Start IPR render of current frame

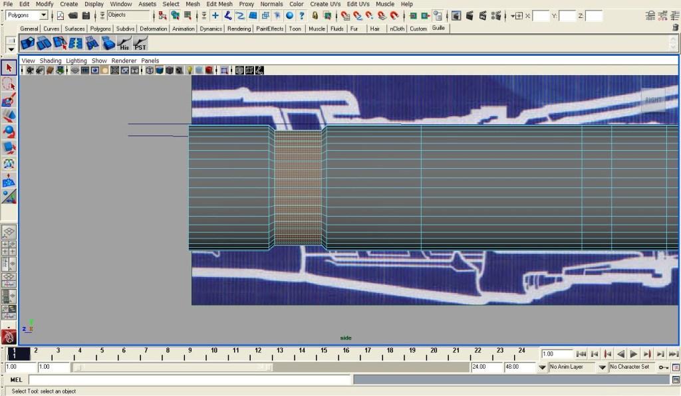coord(483,16)
